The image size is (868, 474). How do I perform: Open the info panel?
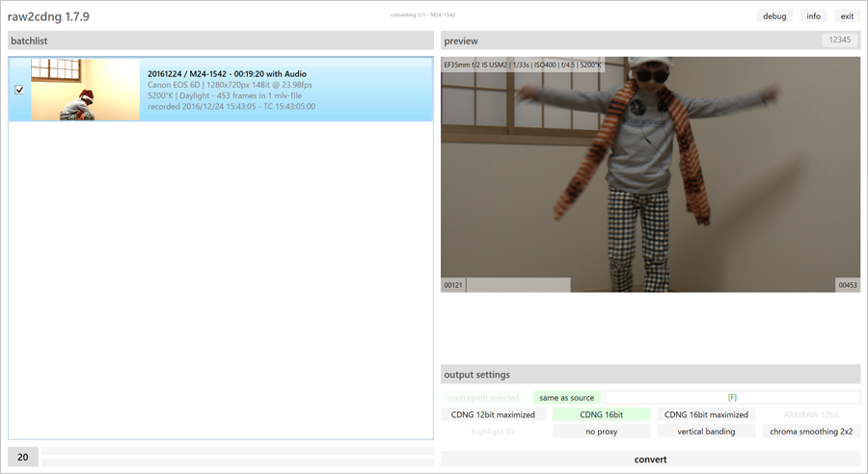tap(813, 16)
